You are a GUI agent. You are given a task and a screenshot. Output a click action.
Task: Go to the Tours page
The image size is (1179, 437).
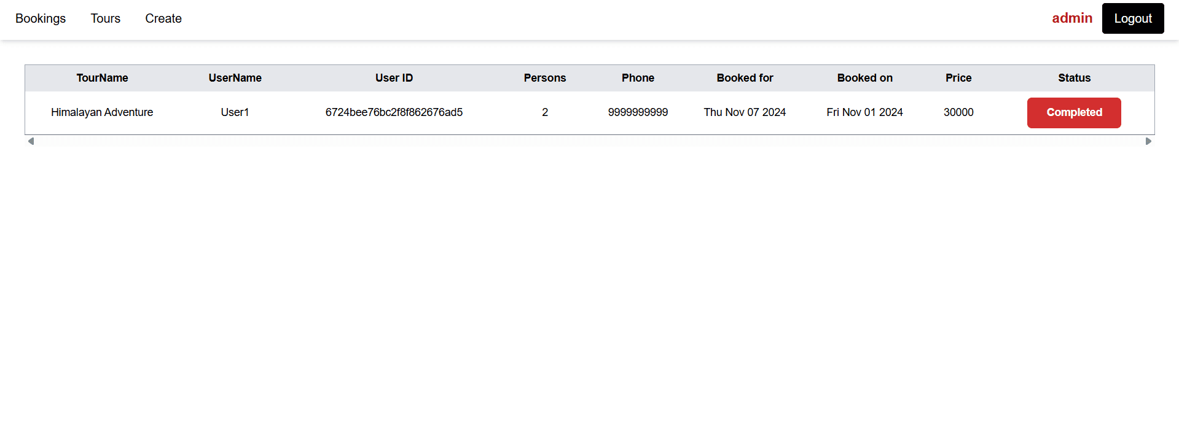(106, 18)
